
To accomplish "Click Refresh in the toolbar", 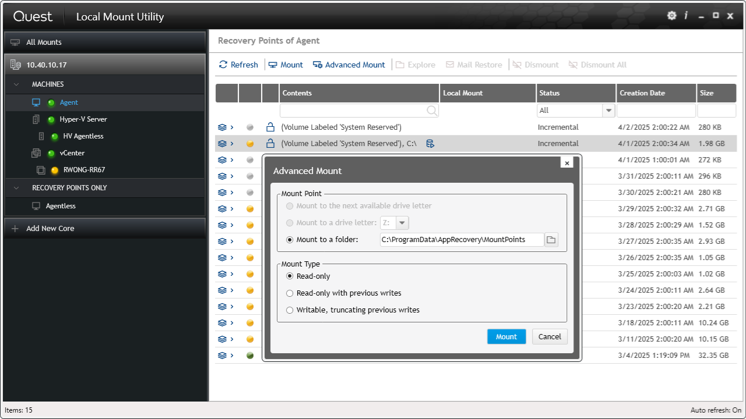I will point(238,65).
